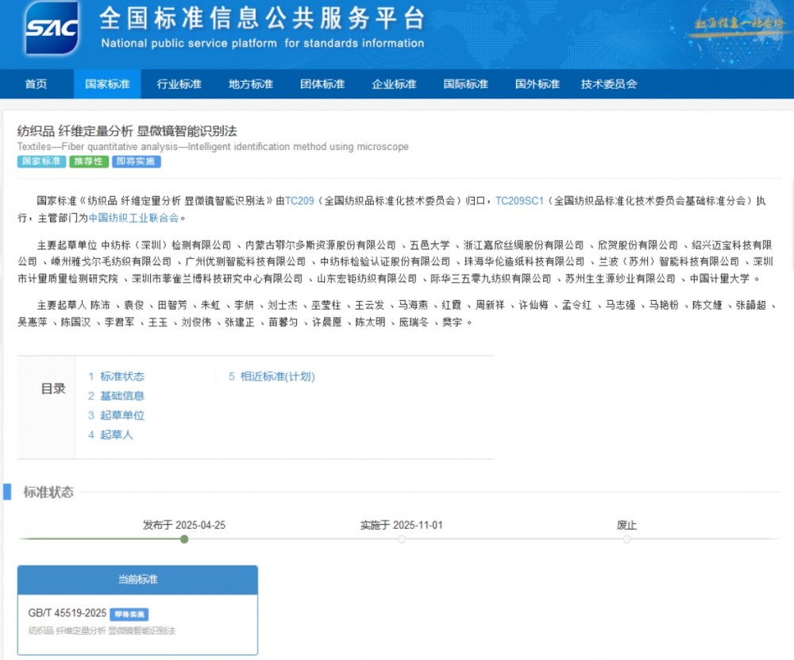Click the 目录 contents label

click(x=53, y=389)
